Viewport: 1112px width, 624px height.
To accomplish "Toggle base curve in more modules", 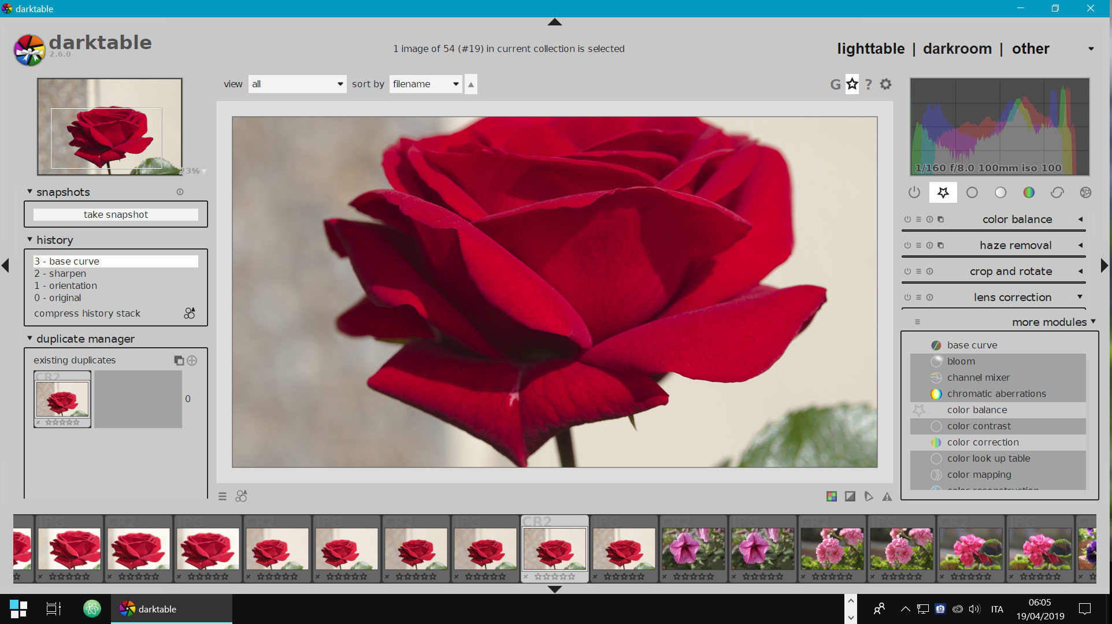I will pos(998,345).
